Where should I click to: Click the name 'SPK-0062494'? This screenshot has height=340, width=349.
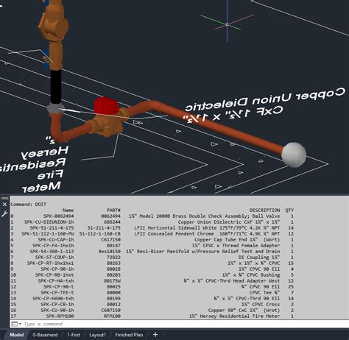[59, 216]
